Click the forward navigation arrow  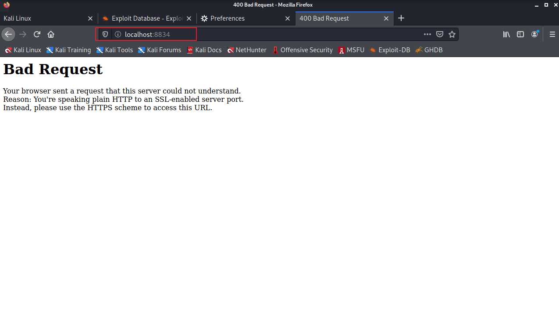23,34
